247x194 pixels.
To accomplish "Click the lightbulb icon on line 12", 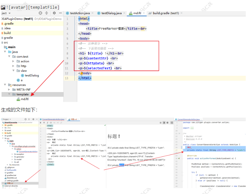I will click(82, 73).
